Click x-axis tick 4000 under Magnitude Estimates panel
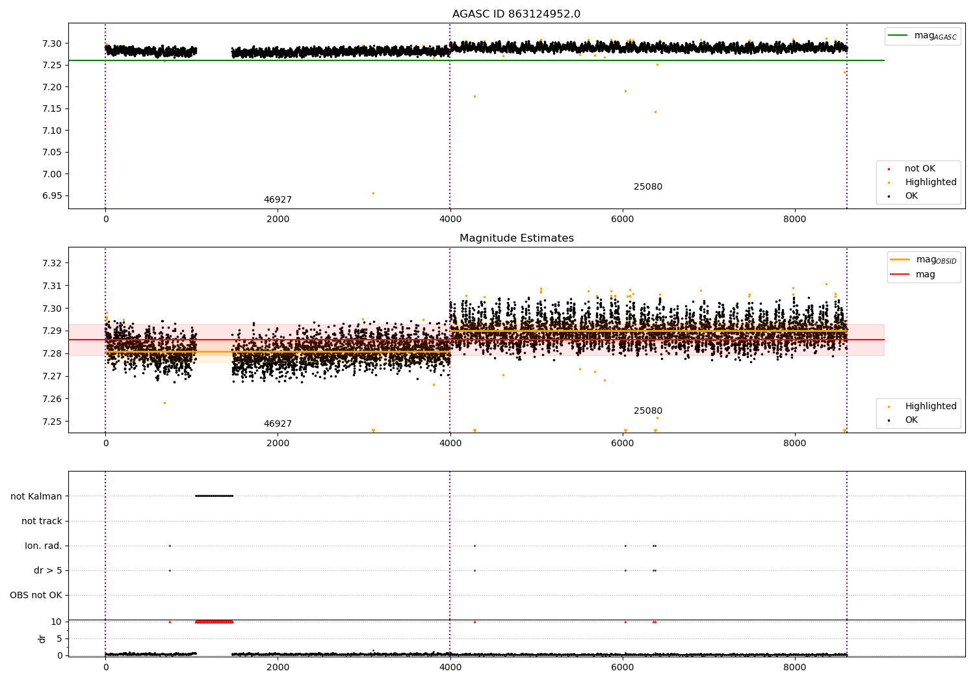Image resolution: width=975 pixels, height=682 pixels. (450, 444)
